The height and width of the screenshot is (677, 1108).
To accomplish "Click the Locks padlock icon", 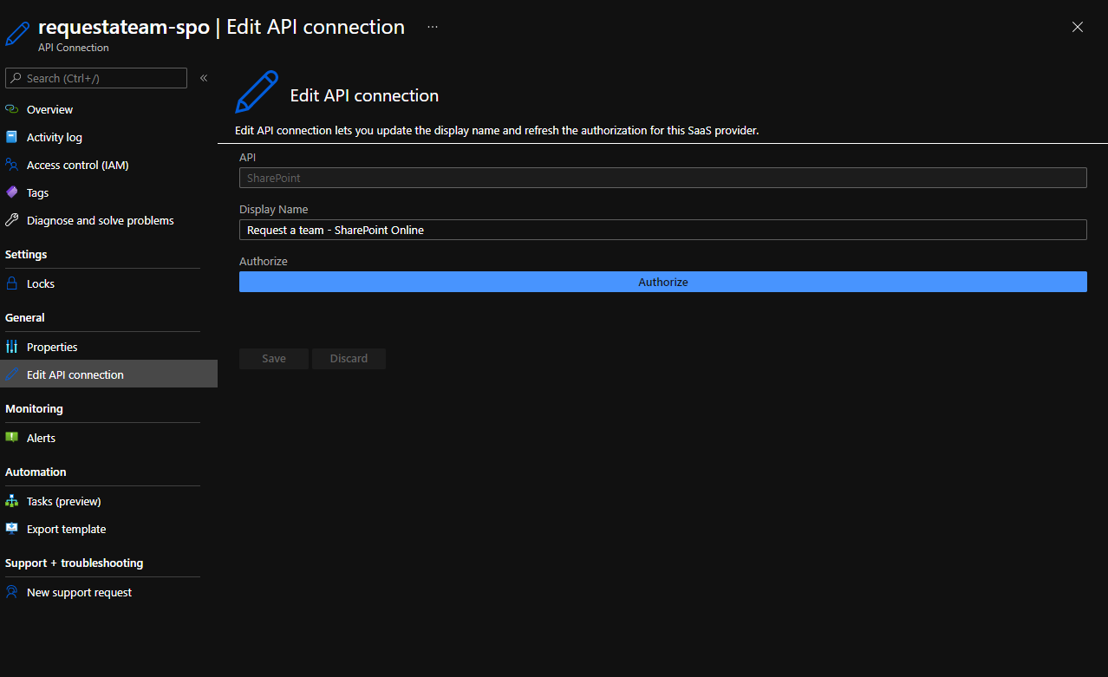I will tap(11, 283).
